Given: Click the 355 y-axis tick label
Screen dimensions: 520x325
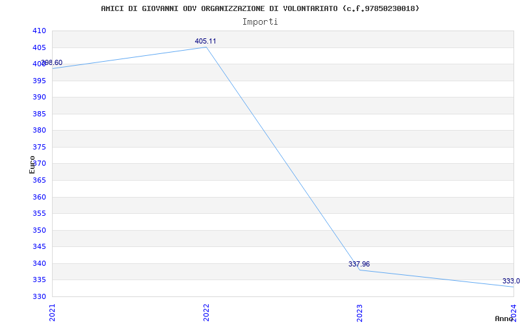Looking at the screenshot, I should pos(39,214).
